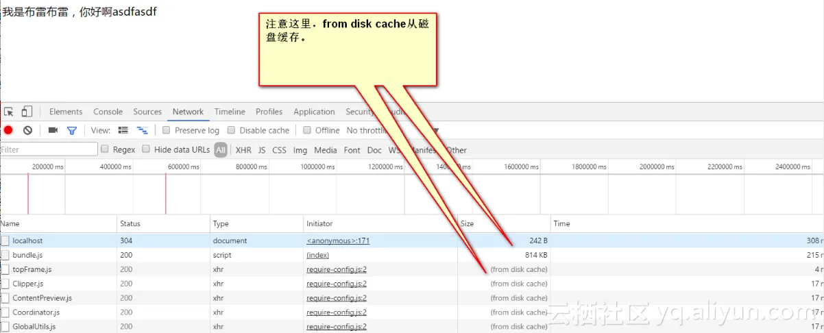This screenshot has height=333, width=824.
Task: Open the <anonymous>:171 initiator link
Action: click(x=338, y=241)
